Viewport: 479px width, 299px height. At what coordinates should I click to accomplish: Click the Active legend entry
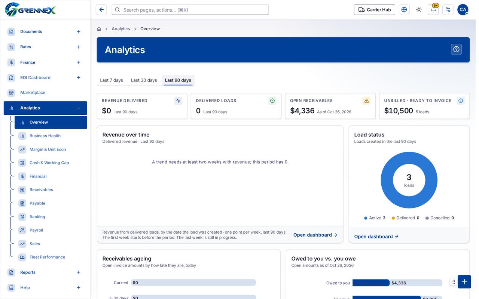tap(375, 218)
